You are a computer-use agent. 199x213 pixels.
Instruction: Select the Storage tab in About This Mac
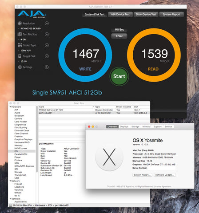tap(135, 126)
